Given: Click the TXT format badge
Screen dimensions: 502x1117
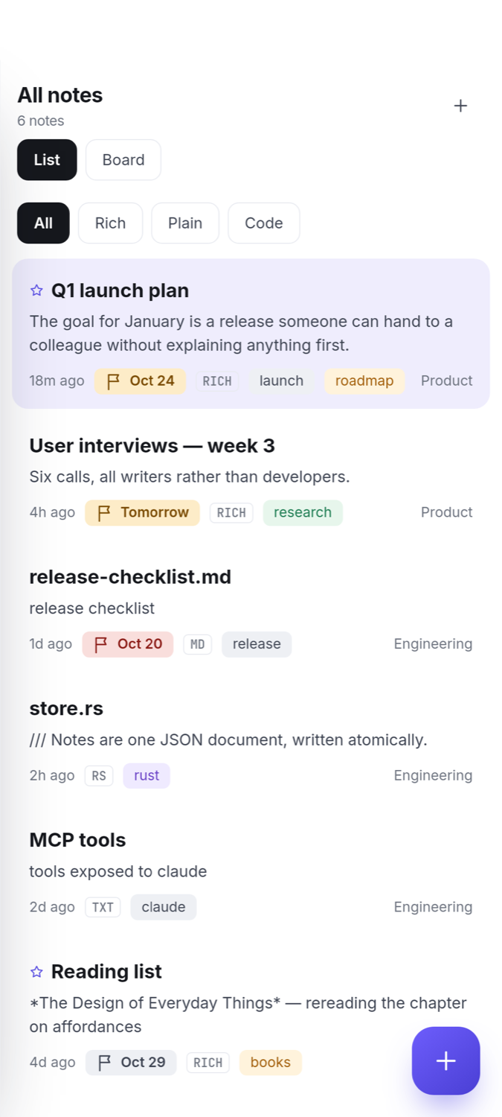Looking at the screenshot, I should pyautogui.click(x=103, y=907).
